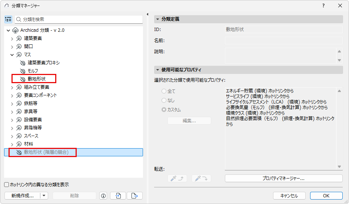Expand the 要素コンポーネント tree node
This screenshot has width=349, height=204.
pyautogui.click(x=12, y=96)
